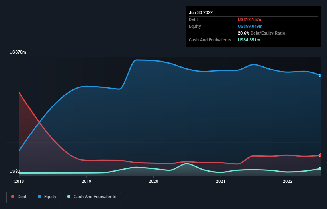Click the blue Equity legend dot
The width and height of the screenshot is (327, 209).
tap(39, 197)
